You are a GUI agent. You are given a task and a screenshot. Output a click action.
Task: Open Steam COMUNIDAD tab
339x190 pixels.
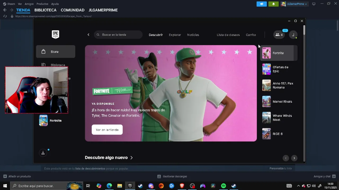coord(73,10)
